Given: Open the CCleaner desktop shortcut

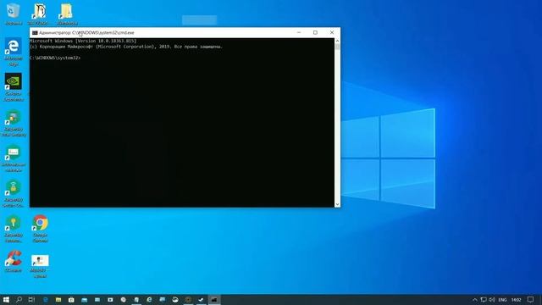Looking at the screenshot, I should [x=14, y=262].
